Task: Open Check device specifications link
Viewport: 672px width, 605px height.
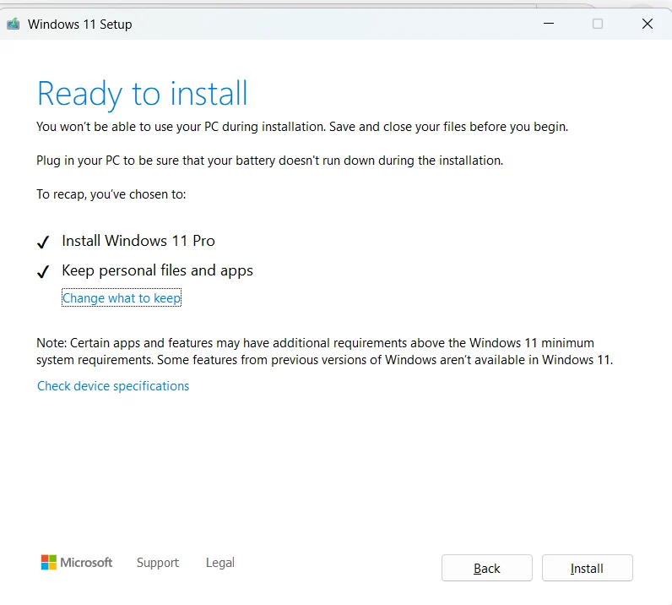Action: [113, 386]
